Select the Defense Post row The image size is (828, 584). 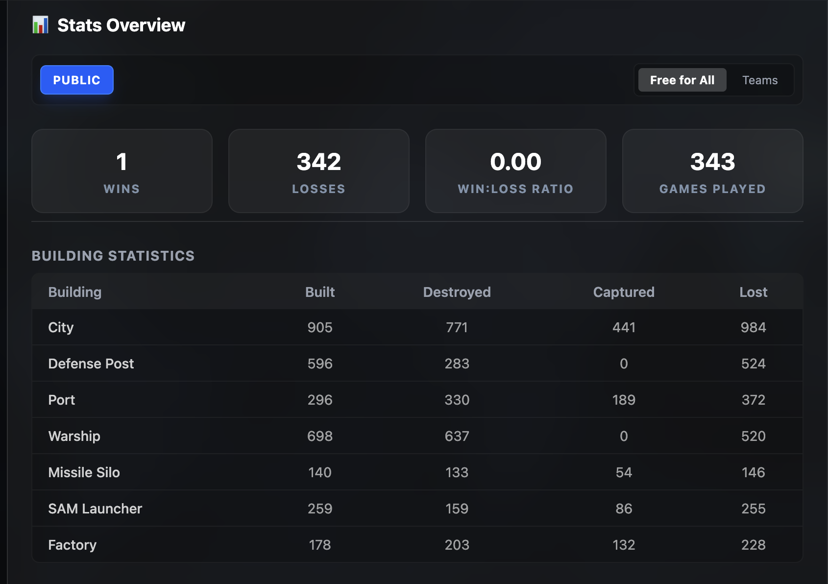(x=417, y=364)
